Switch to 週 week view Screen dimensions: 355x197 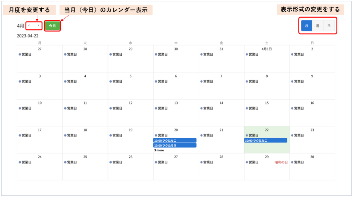[x=318, y=26]
